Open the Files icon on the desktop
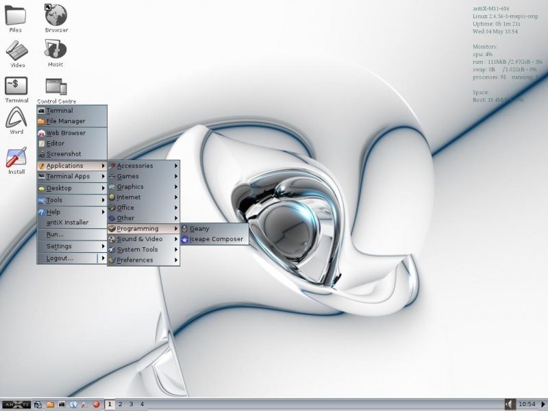The image size is (548, 411). tap(15, 17)
